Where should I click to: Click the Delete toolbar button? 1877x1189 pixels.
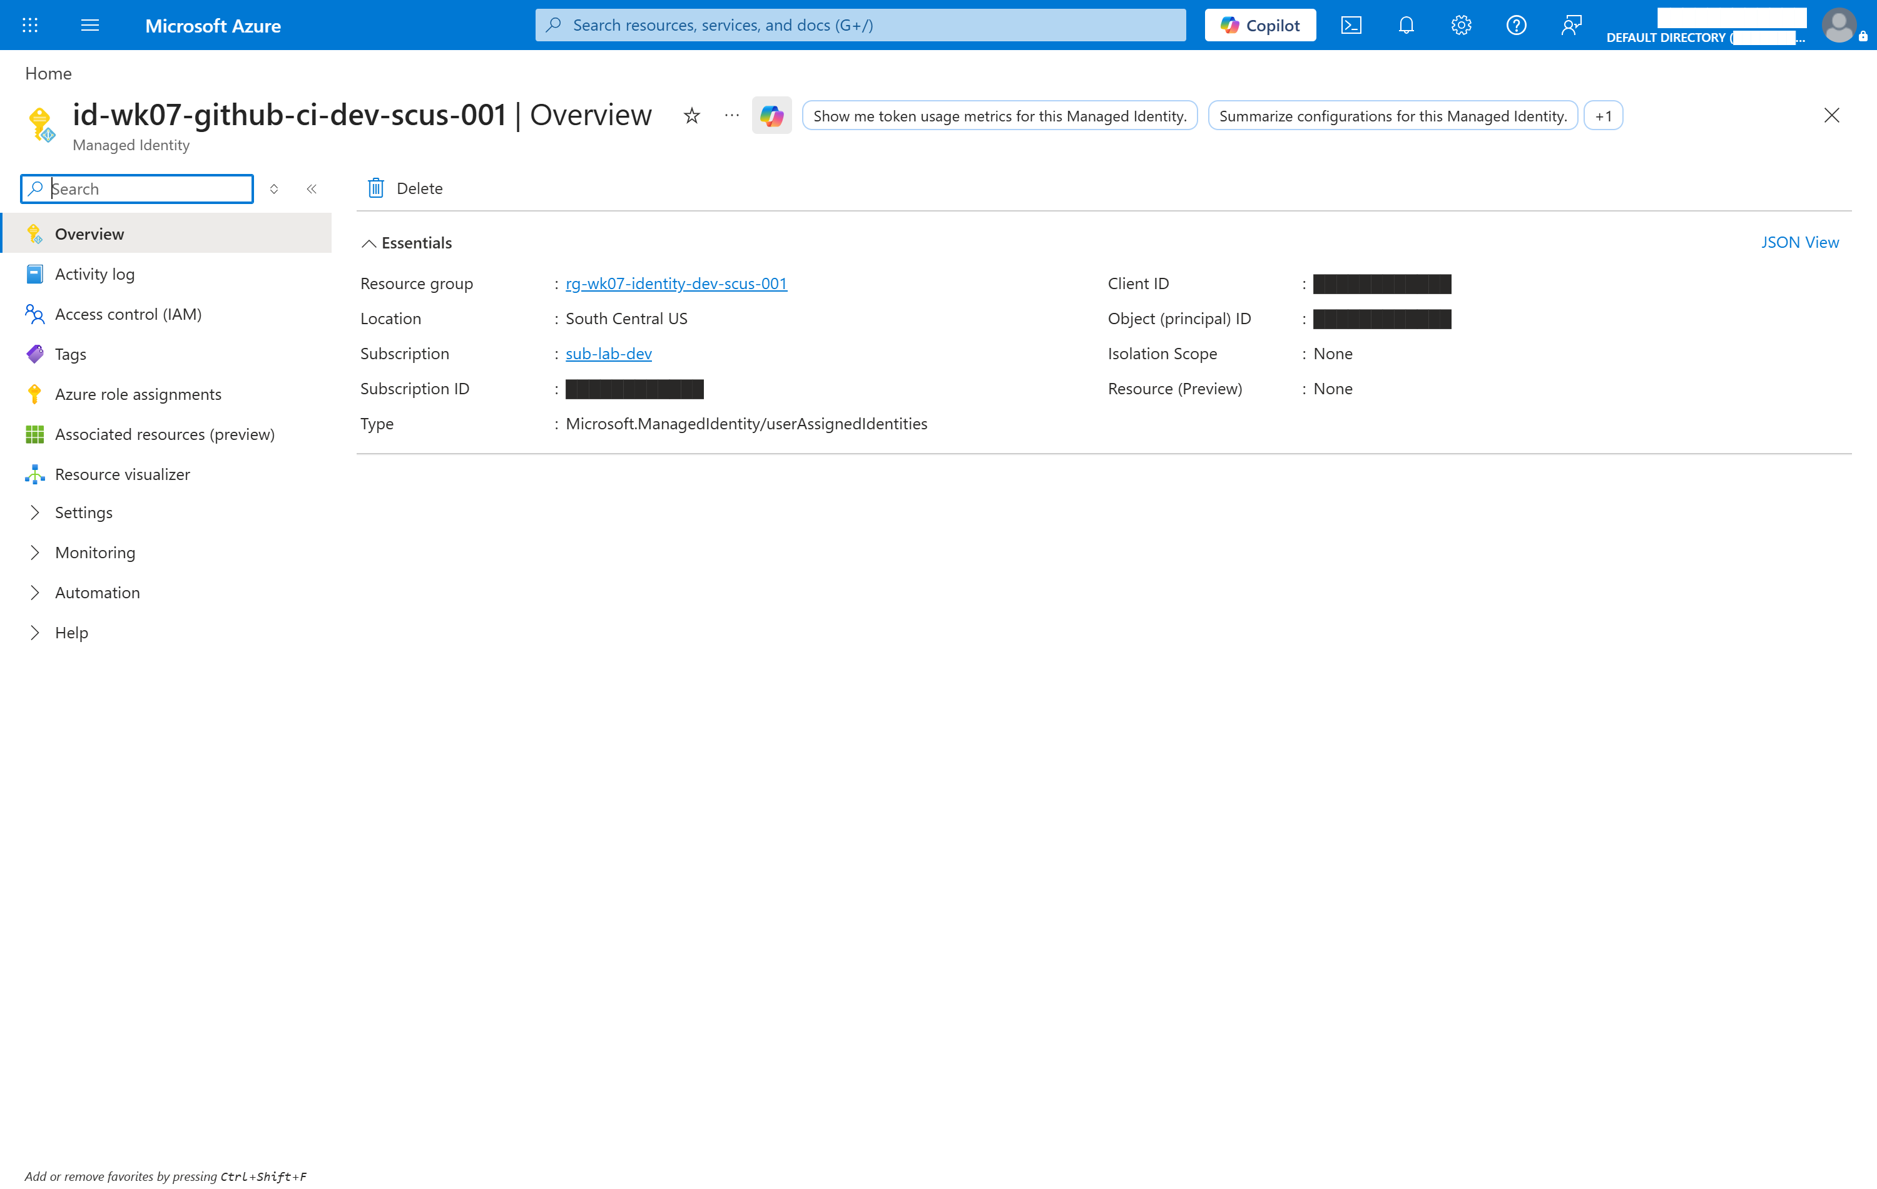(x=405, y=188)
